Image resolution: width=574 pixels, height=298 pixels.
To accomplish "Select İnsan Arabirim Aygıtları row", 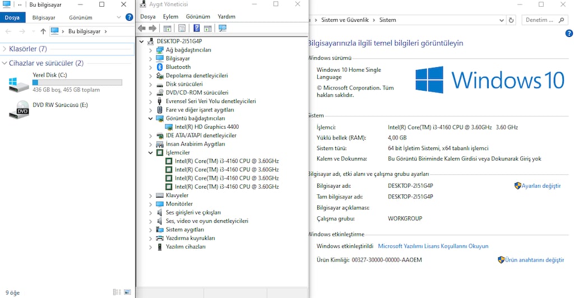I will pos(195,144).
